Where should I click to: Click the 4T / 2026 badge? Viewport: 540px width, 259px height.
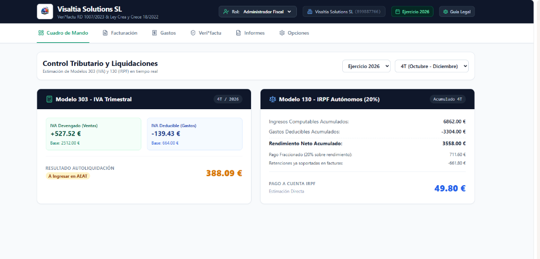pyautogui.click(x=228, y=99)
